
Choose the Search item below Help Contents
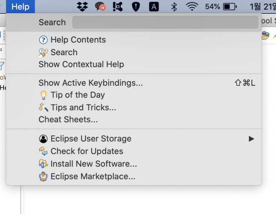tap(134, 52)
